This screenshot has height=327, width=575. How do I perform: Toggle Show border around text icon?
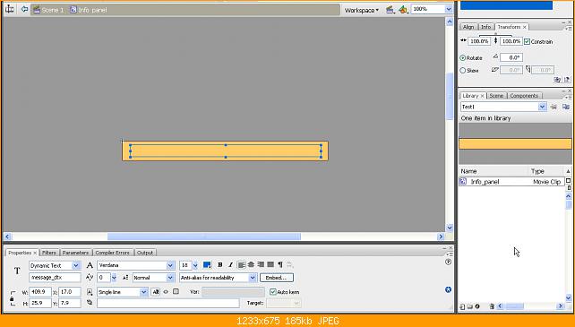tap(176, 292)
